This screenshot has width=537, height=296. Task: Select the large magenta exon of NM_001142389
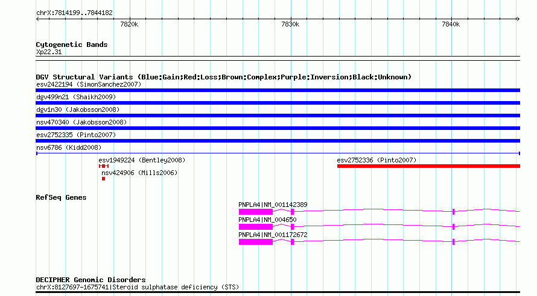click(x=256, y=212)
